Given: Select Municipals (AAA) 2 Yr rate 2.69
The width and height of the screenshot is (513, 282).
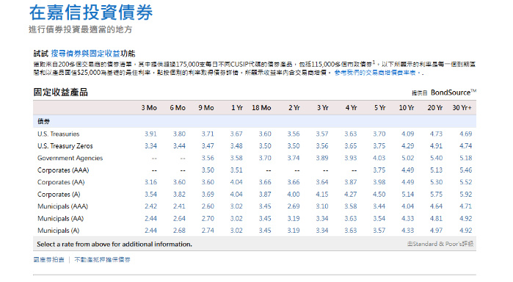Looking at the screenshot, I should pos(294,206).
